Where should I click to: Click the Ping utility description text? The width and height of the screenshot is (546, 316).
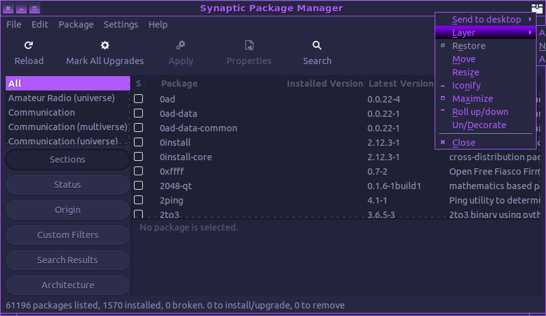pyautogui.click(x=494, y=200)
